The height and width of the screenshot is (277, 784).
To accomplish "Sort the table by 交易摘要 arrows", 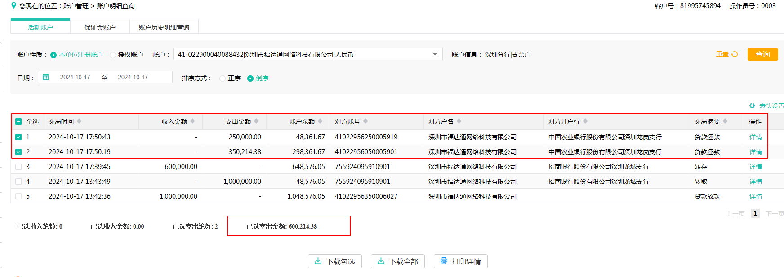I will pyautogui.click(x=725, y=121).
